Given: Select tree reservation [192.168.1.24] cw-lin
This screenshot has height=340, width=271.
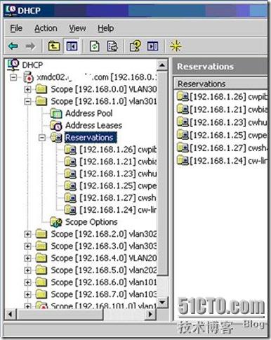Looking at the screenshot, I should click(118, 210).
